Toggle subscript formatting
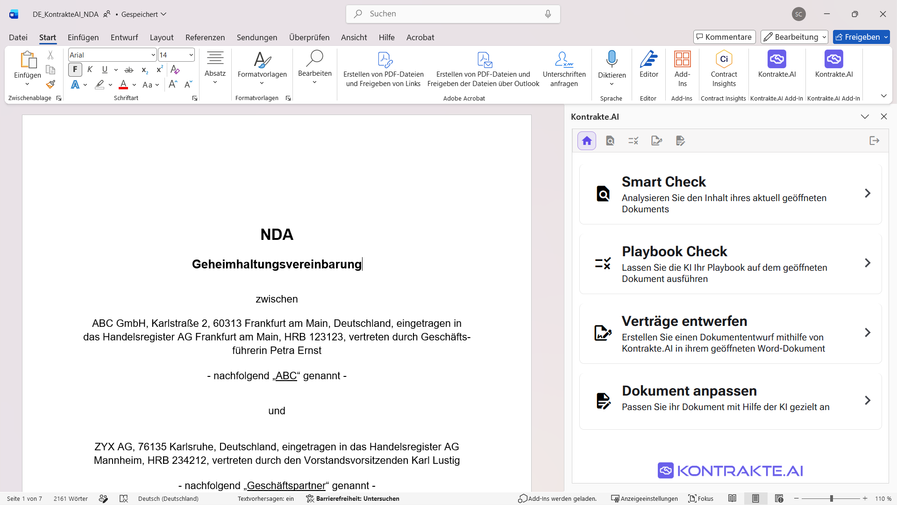 pyautogui.click(x=145, y=70)
